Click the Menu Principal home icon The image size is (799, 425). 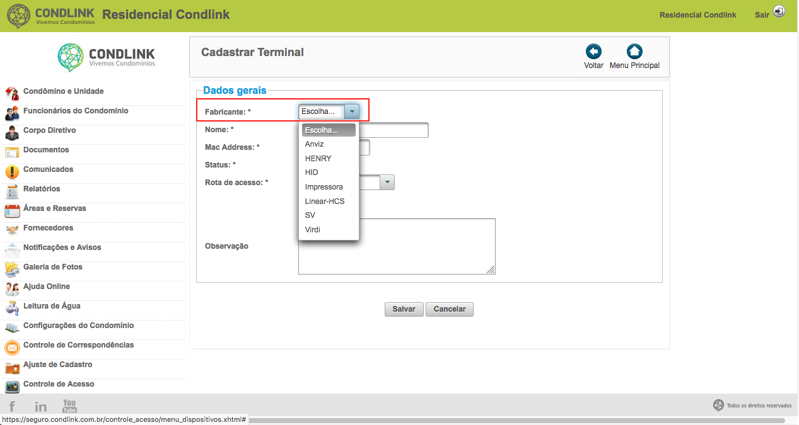point(634,52)
